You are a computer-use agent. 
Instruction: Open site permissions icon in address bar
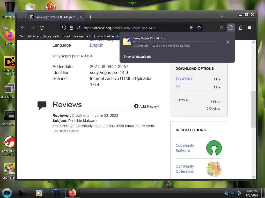[x=79, y=28]
